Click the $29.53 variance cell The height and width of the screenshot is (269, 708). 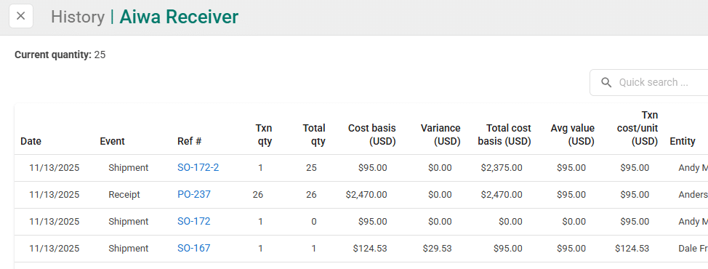coord(437,248)
